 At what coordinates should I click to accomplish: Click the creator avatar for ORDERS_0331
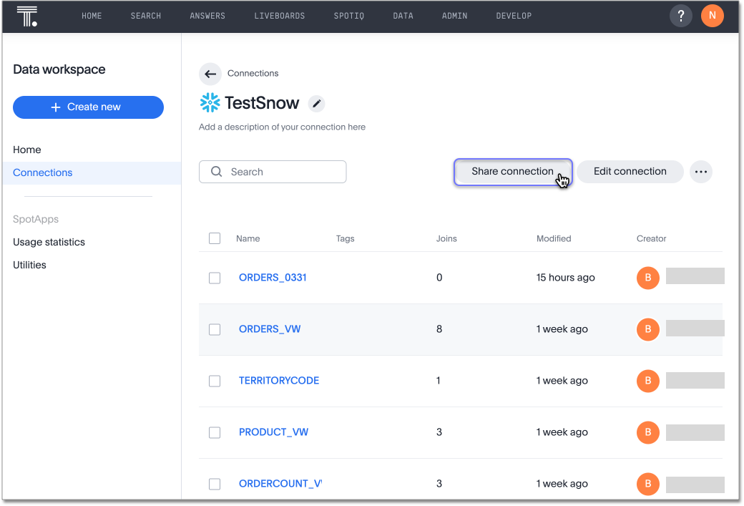coord(647,278)
